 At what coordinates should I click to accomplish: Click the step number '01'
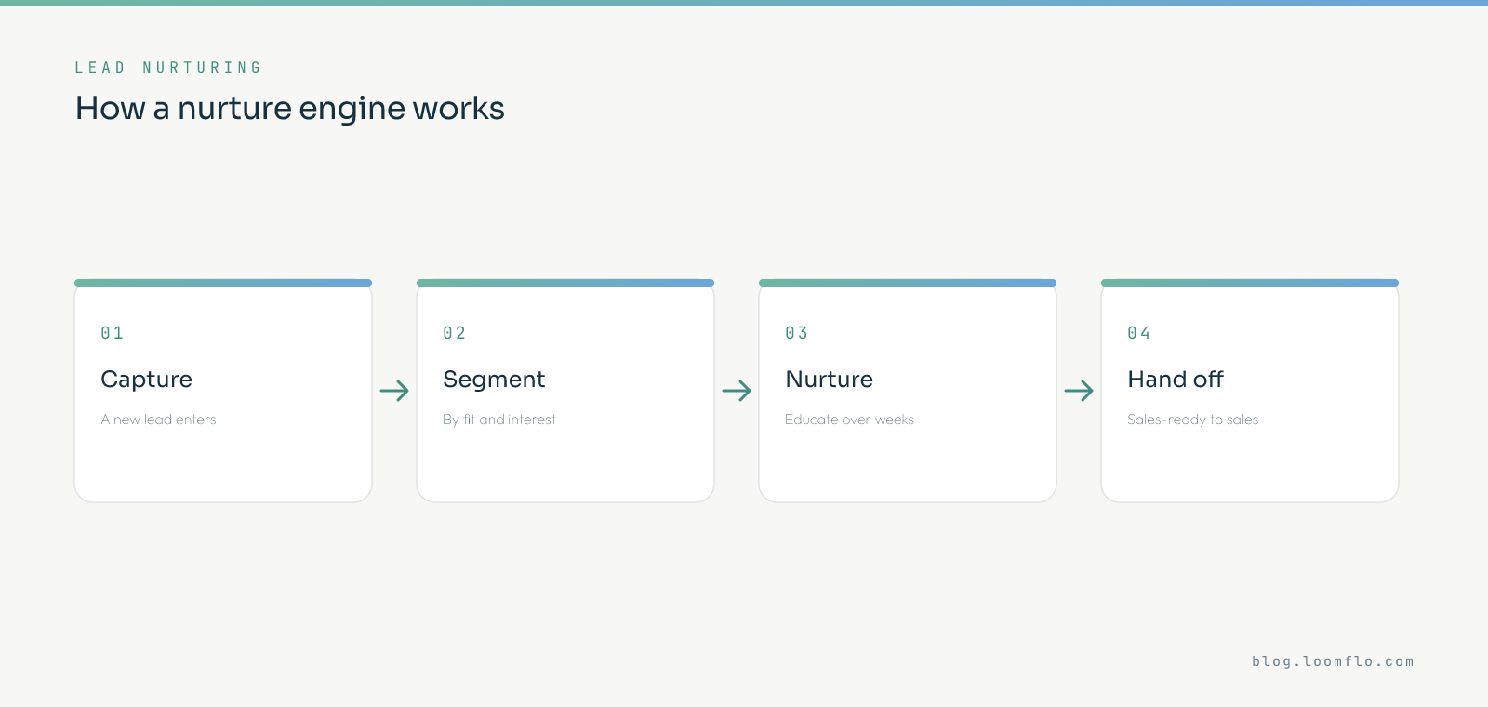pyautogui.click(x=113, y=333)
